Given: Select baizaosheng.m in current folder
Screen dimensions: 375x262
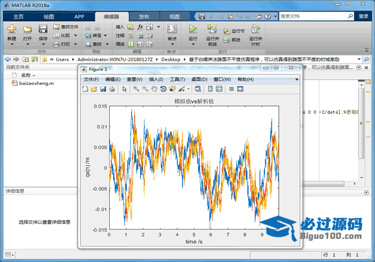Looking at the screenshot, I should point(36,83).
